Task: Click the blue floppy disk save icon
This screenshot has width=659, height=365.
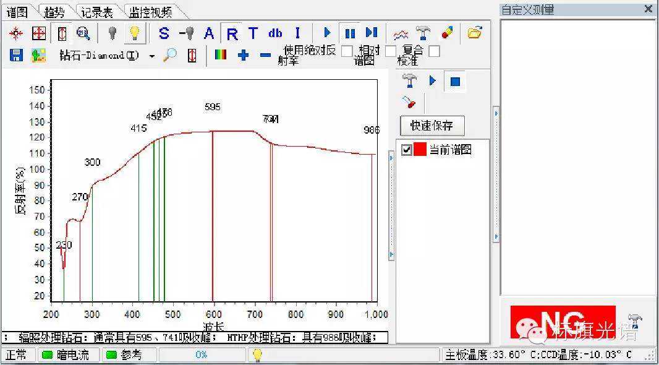Action: (x=16, y=55)
